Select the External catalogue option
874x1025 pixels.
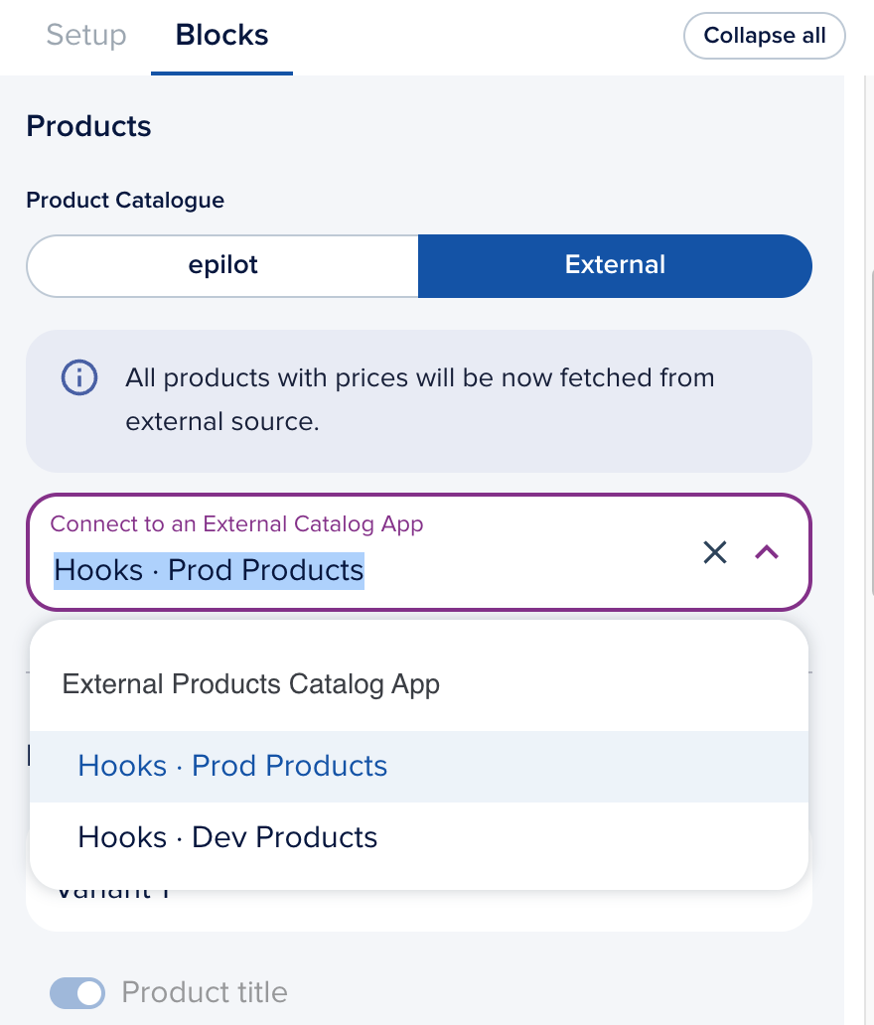click(x=615, y=265)
